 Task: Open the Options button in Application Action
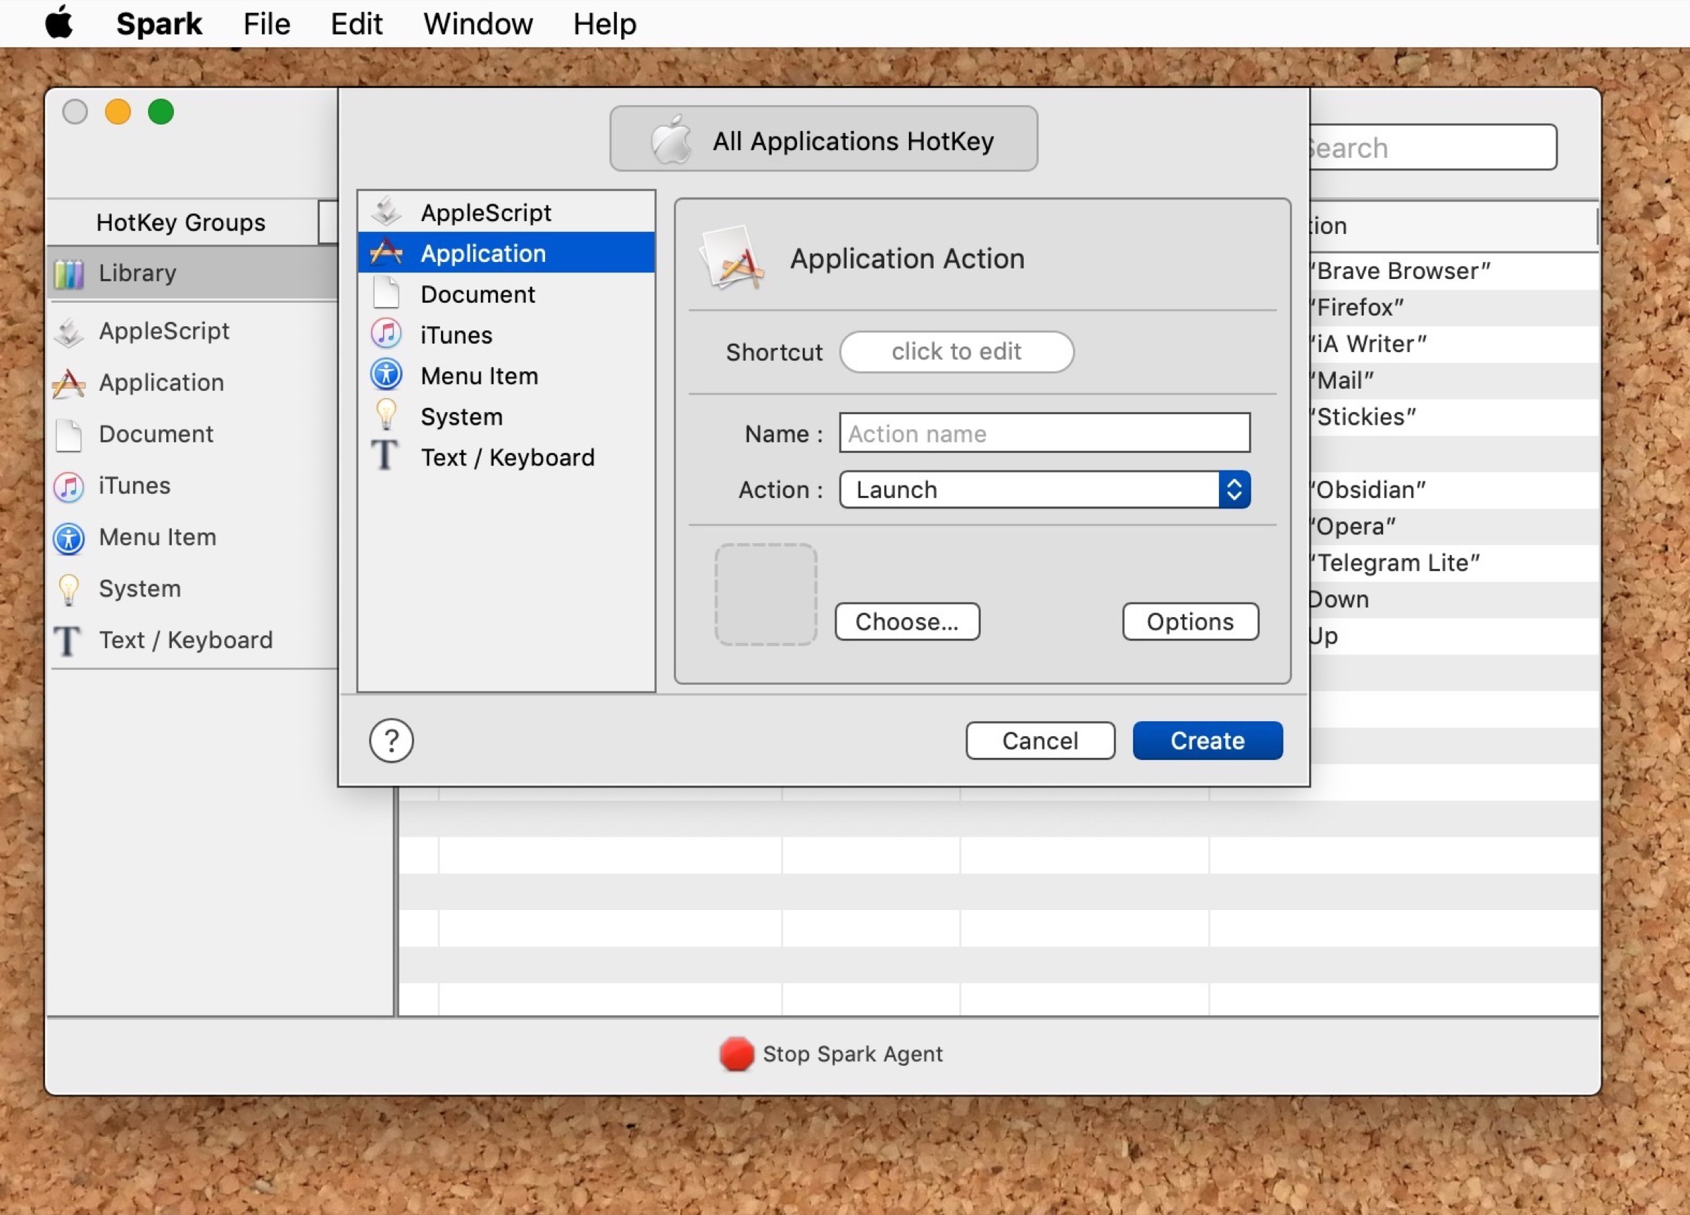point(1189,621)
